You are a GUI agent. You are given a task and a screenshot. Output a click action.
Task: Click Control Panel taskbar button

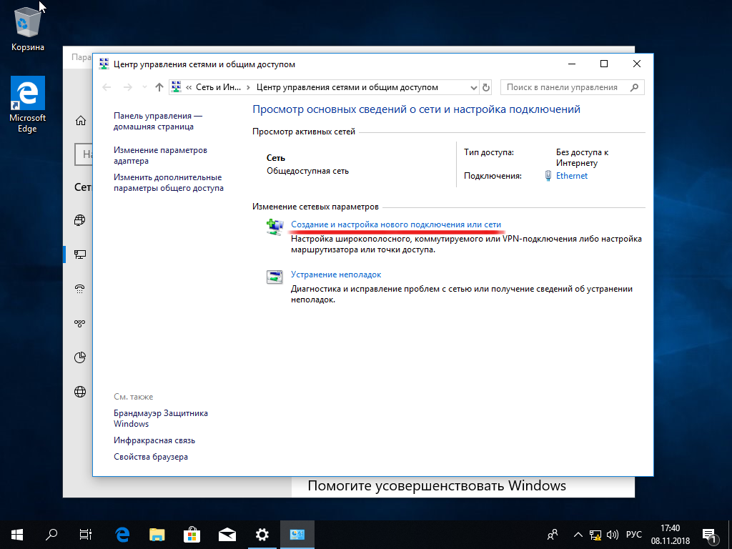click(297, 535)
